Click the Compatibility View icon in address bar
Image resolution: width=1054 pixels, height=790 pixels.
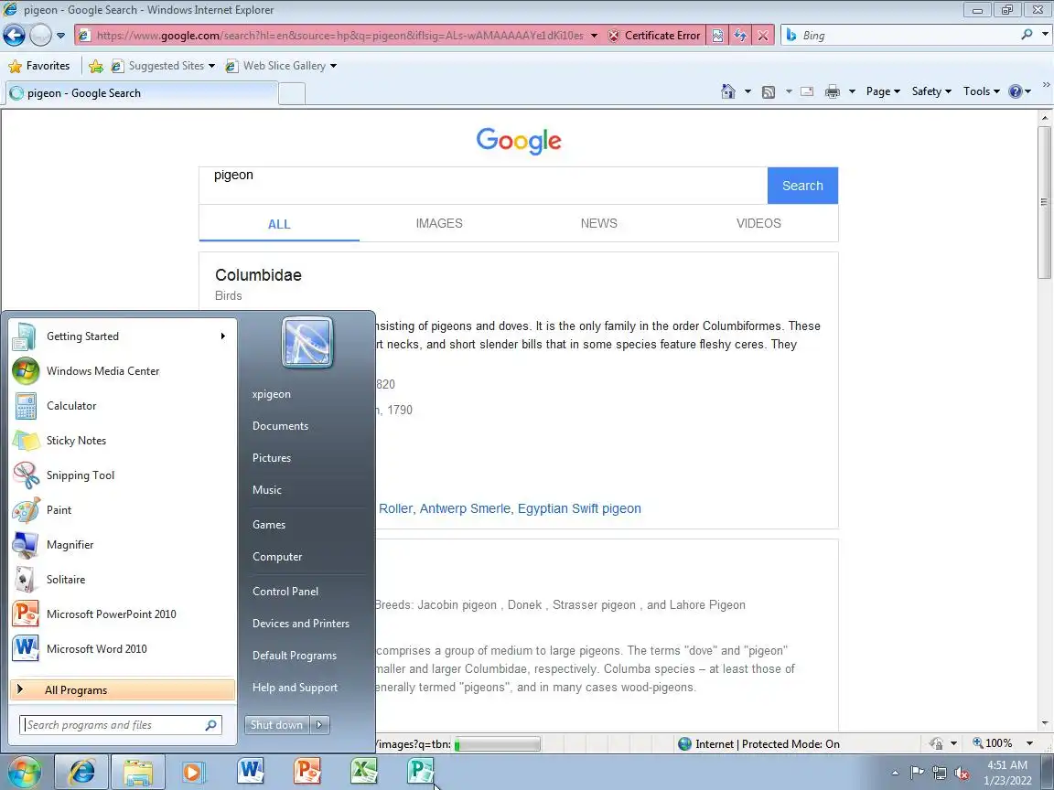[x=717, y=36]
